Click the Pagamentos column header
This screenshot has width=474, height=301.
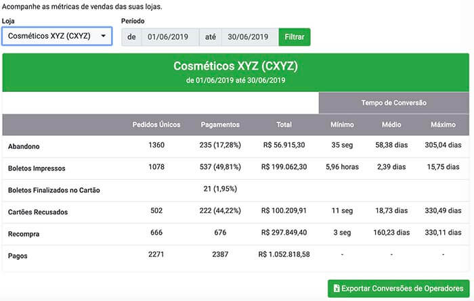220,124
